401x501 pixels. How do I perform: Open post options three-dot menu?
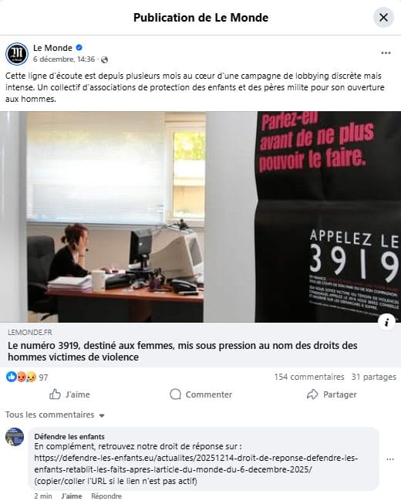[386, 53]
